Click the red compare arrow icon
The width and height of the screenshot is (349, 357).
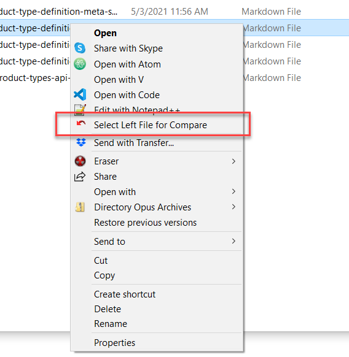point(80,123)
